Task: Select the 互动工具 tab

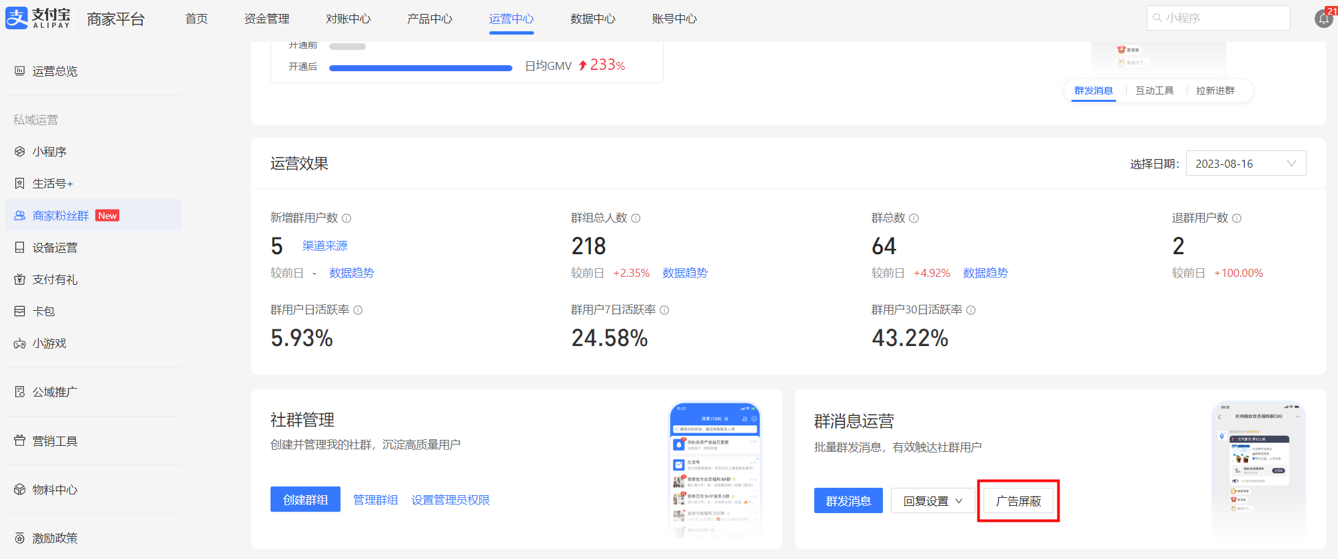Action: 1154,91
